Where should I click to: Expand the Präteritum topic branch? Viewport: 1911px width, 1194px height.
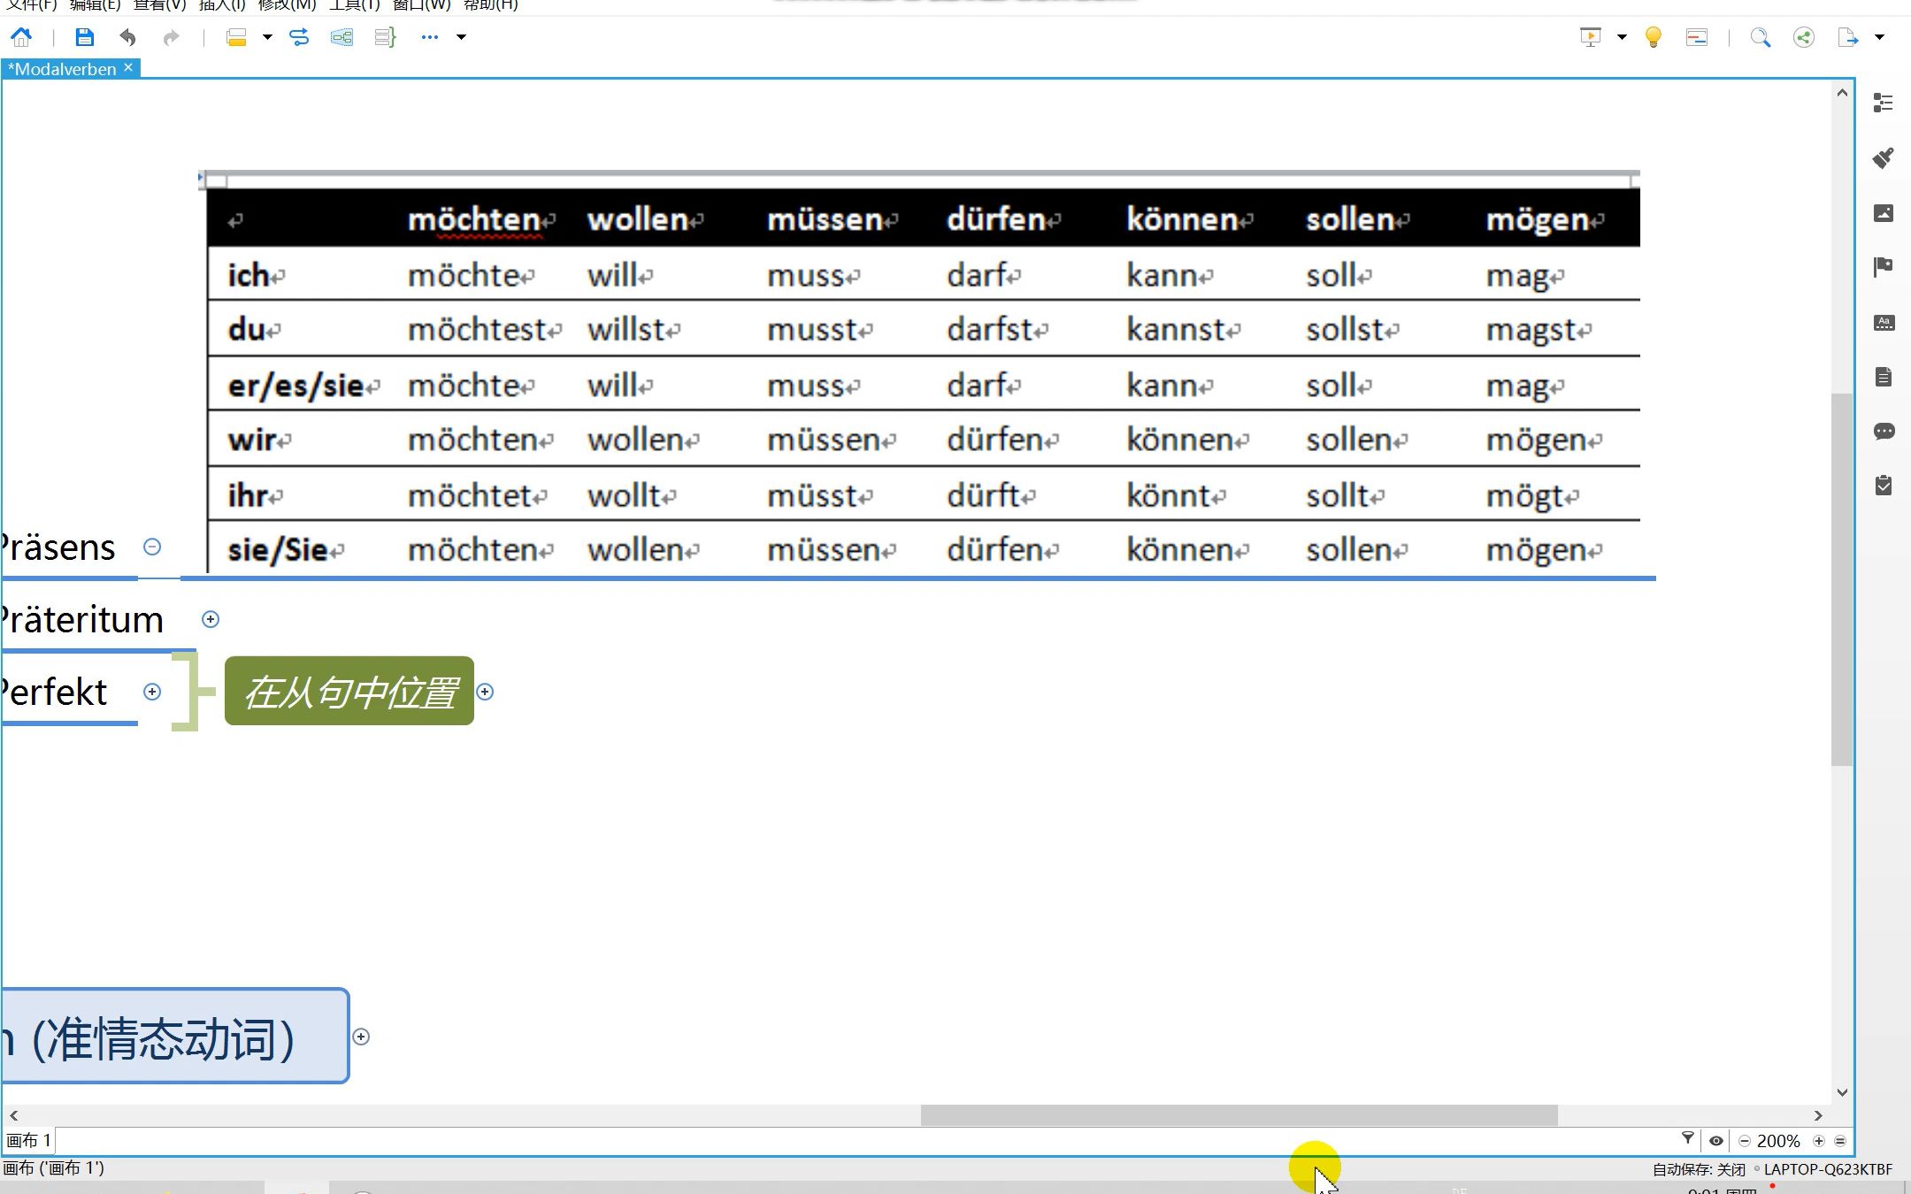tap(211, 619)
